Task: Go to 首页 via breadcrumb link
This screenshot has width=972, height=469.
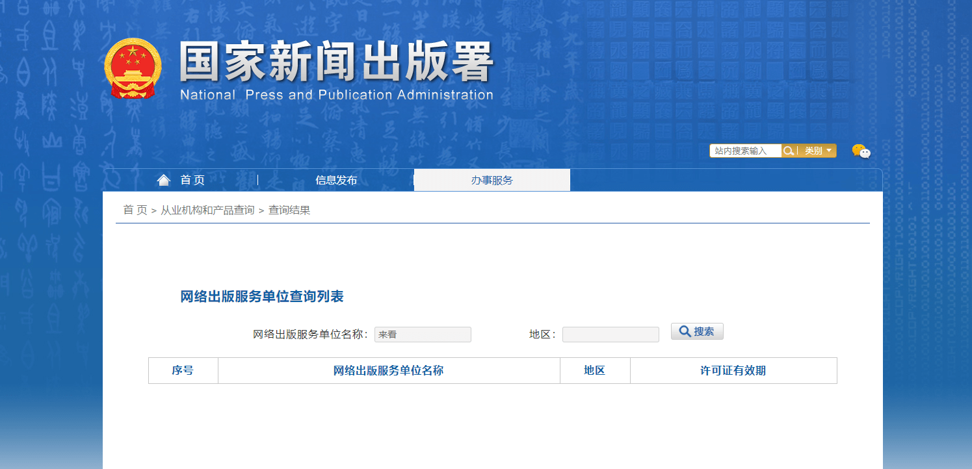Action: coord(135,210)
